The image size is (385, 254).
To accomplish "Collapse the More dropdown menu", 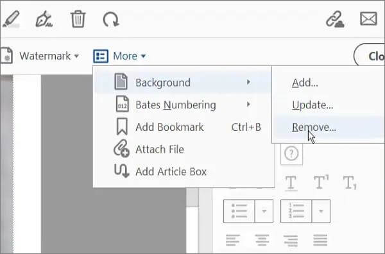I will 130,56.
